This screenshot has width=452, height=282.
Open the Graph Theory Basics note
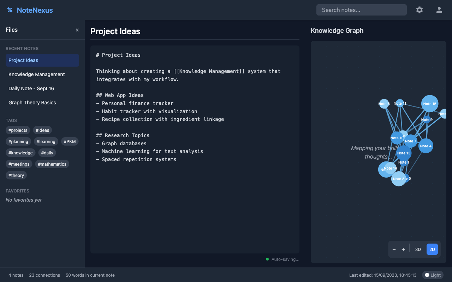click(32, 103)
